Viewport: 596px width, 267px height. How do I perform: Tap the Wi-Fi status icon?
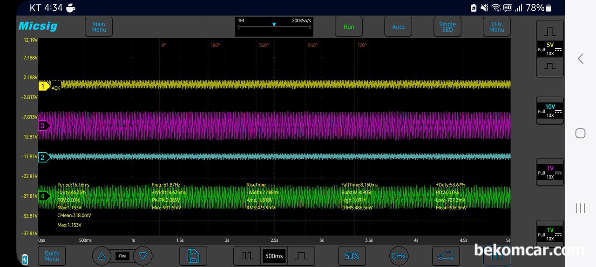pos(496,8)
